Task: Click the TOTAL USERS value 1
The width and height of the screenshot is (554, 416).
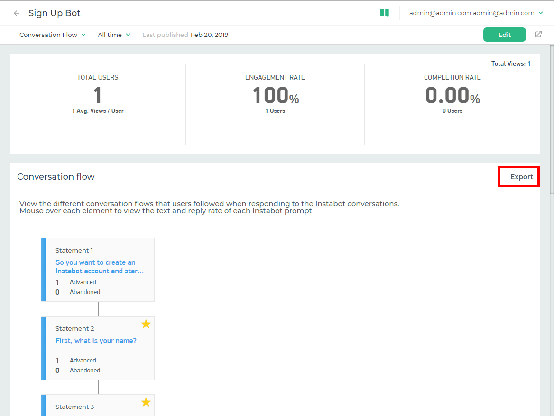Action: point(98,95)
